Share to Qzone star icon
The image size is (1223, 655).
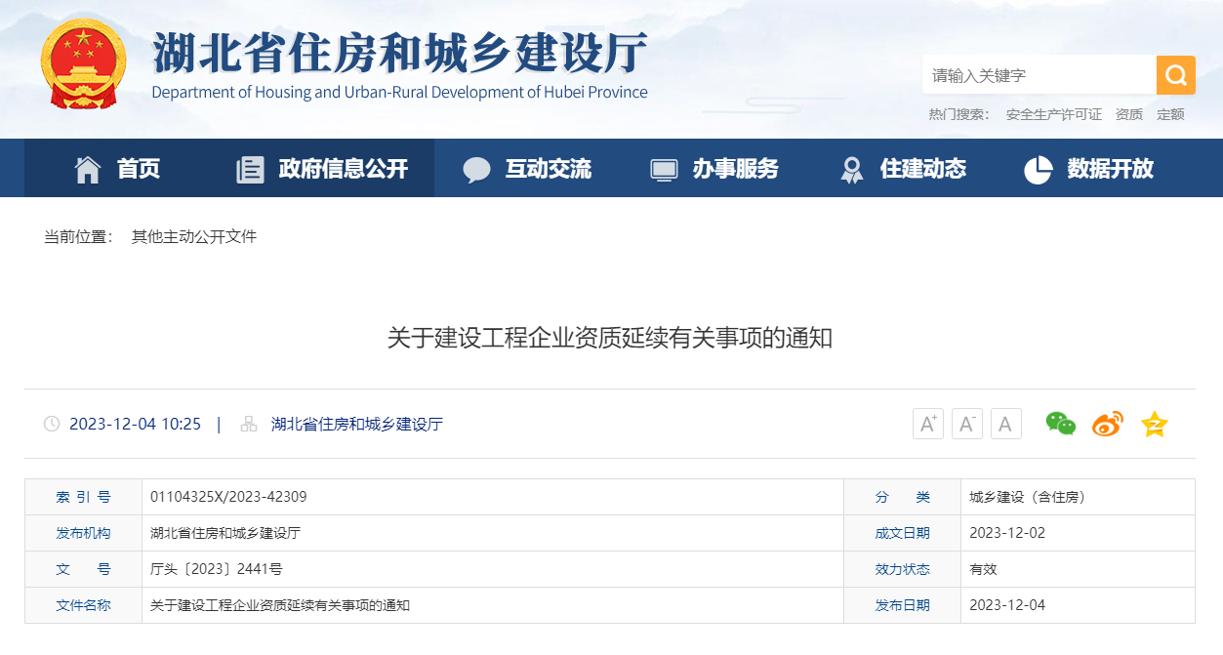click(x=1155, y=424)
